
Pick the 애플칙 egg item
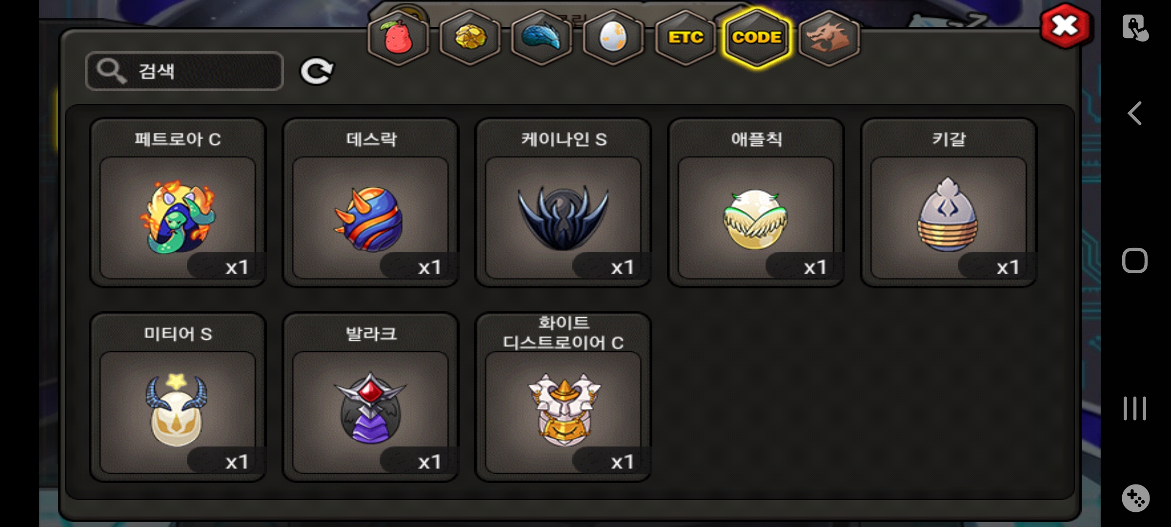point(756,203)
